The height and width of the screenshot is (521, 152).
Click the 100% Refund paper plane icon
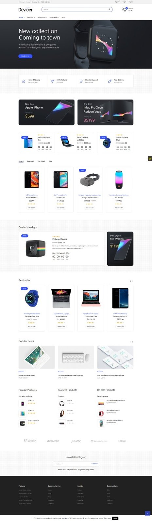tap(52, 81)
